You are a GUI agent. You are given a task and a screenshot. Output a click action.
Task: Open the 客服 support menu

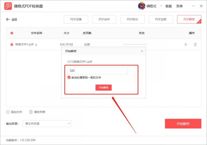pos(168,6)
